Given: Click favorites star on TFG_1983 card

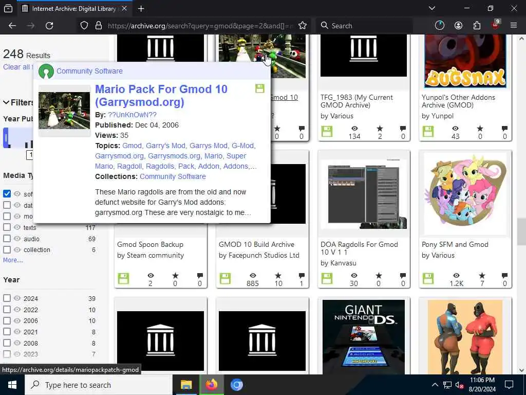Looking at the screenshot, I should pos(380,128).
